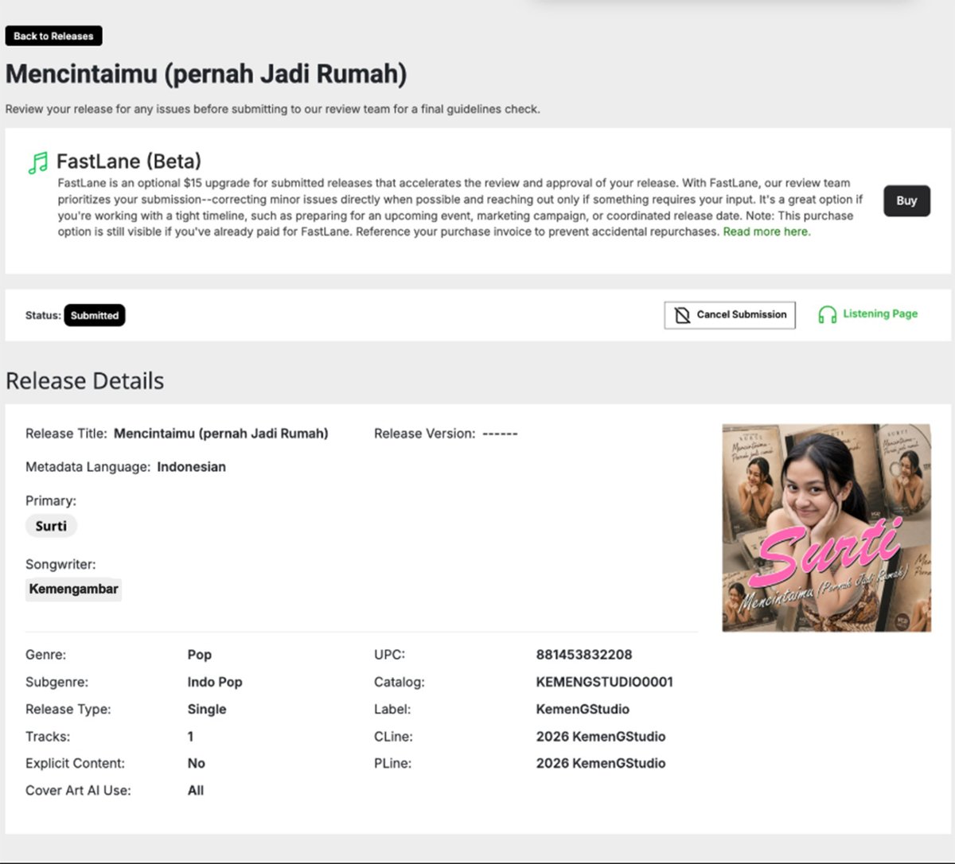The width and height of the screenshot is (955, 864).
Task: Click the Genre value Pop
Action: click(x=200, y=655)
